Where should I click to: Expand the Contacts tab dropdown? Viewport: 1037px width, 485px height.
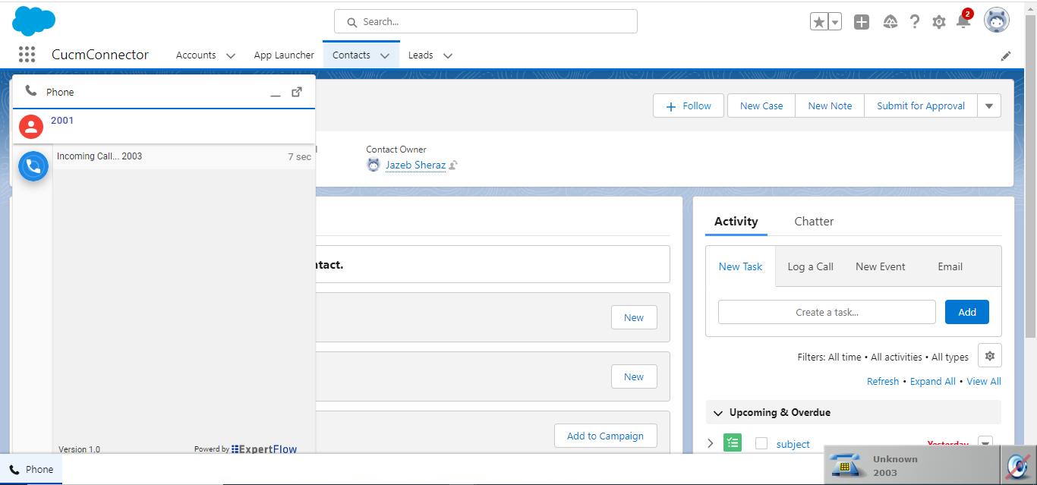(385, 55)
